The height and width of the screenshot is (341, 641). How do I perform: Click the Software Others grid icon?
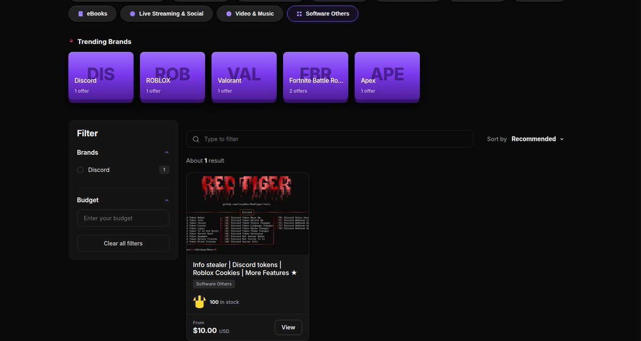coord(299,14)
